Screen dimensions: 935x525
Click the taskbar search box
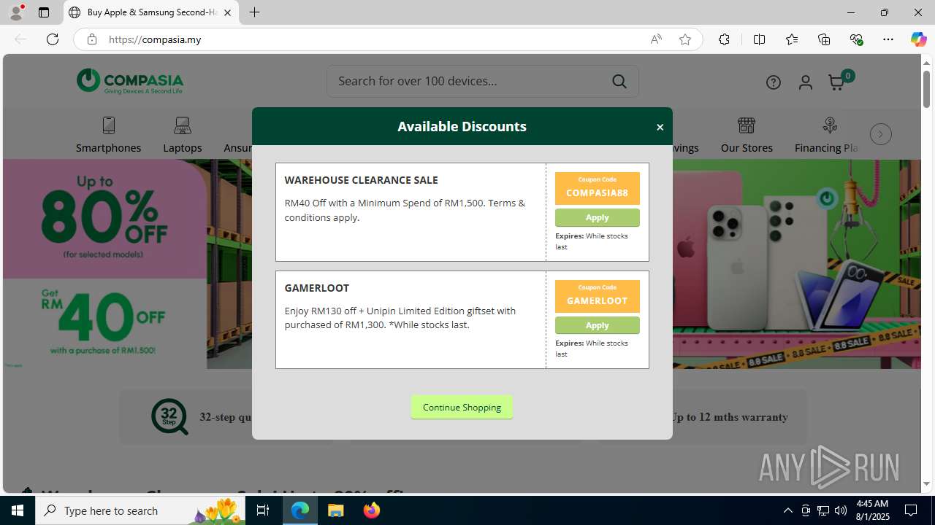[140, 510]
